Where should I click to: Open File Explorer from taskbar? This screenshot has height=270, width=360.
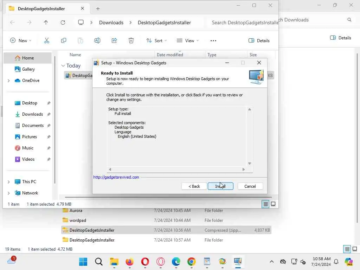tap(114, 262)
